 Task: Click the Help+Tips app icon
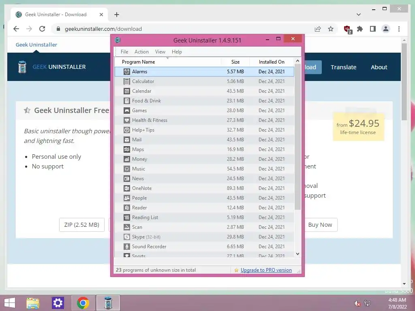pos(127,130)
